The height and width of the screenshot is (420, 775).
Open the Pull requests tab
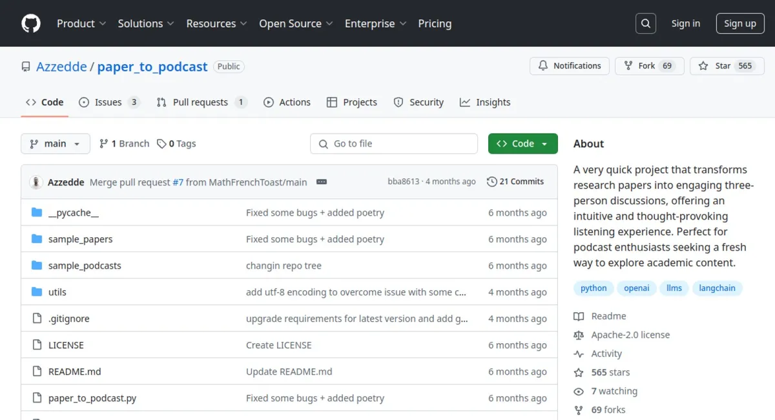201,102
